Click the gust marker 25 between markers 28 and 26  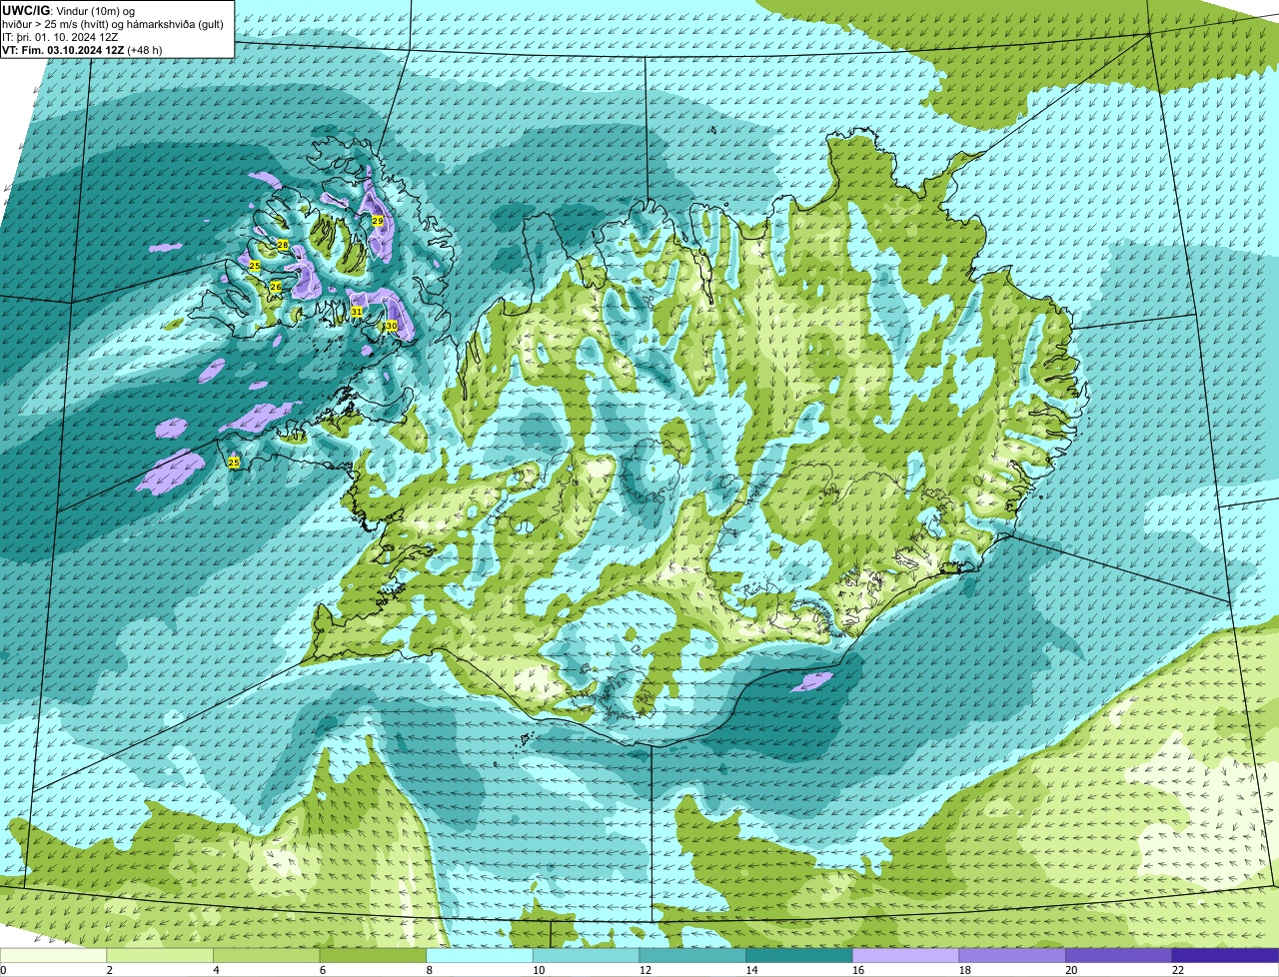[x=255, y=266]
